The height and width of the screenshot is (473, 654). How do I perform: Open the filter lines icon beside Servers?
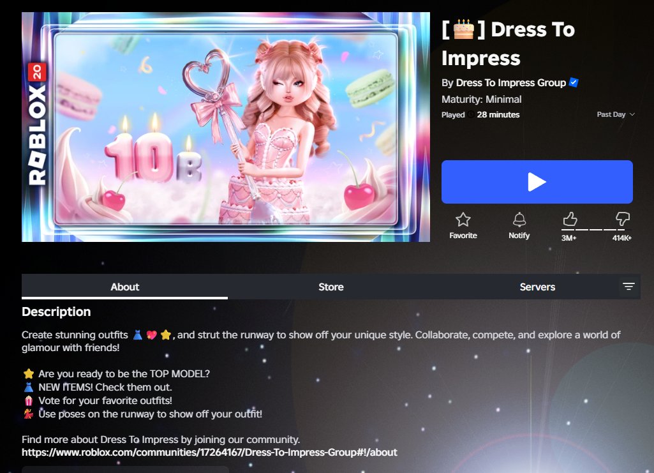point(628,287)
